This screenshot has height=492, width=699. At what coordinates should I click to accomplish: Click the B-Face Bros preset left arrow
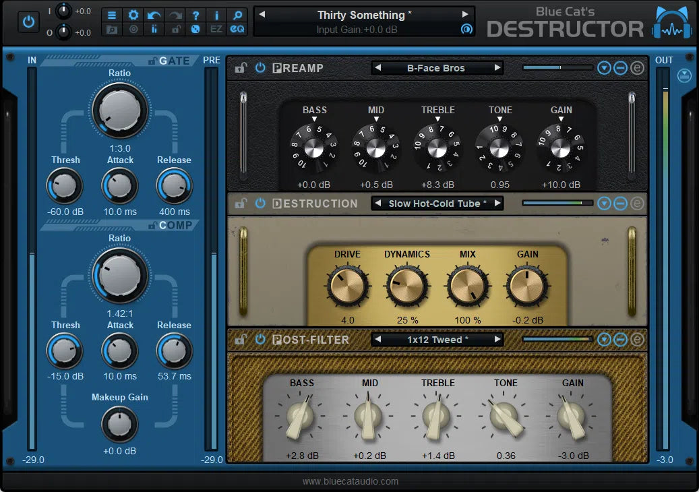[377, 67]
